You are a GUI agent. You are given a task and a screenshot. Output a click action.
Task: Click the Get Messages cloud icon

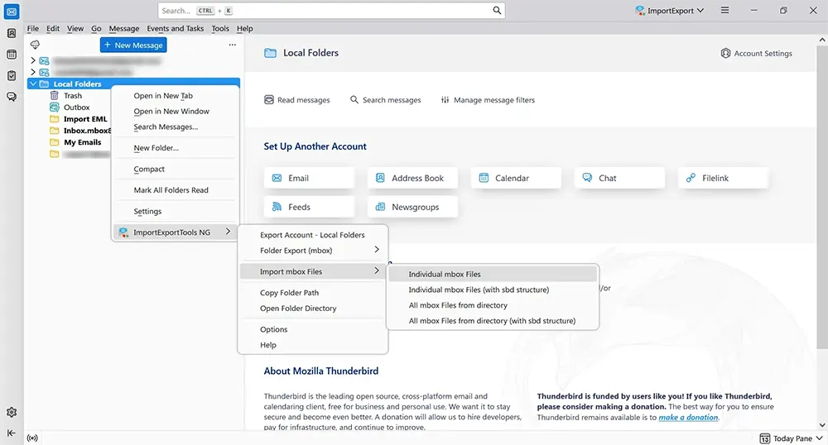tap(35, 45)
